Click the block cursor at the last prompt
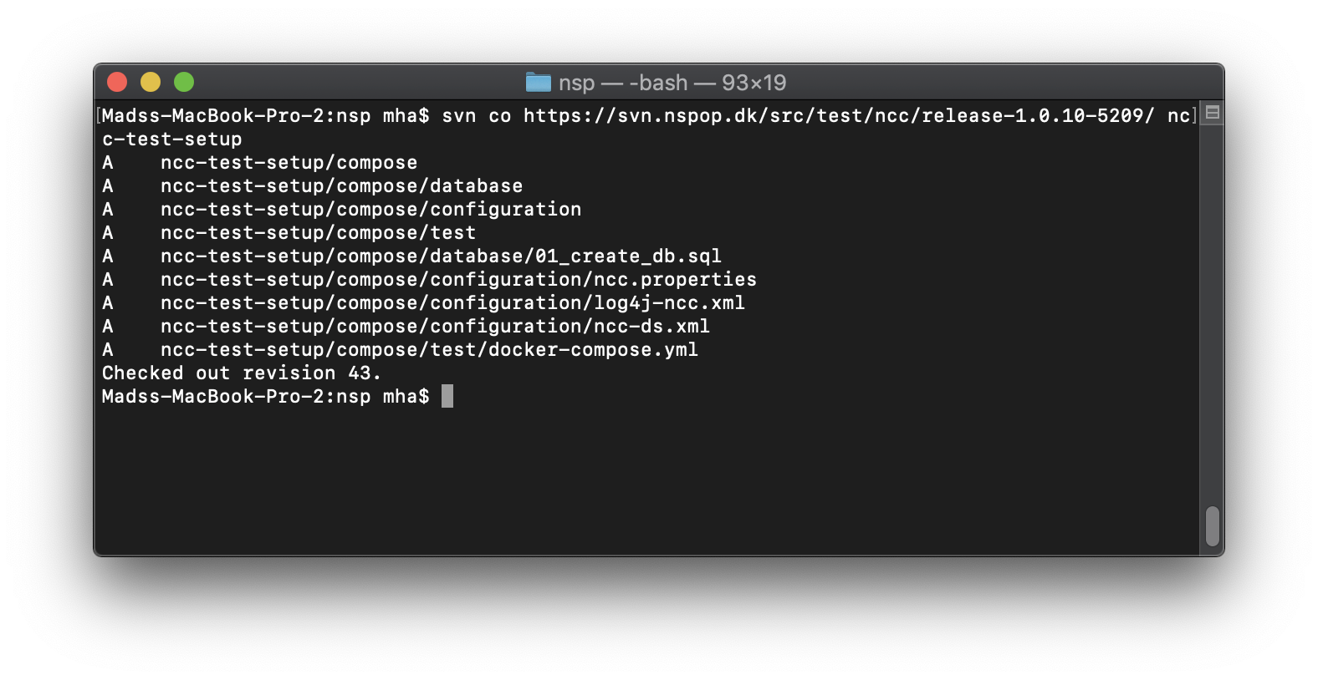The image size is (1318, 680). [x=447, y=397]
